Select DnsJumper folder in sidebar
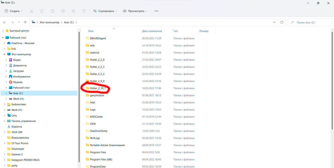The width and height of the screenshot is (334, 168). 18,149
